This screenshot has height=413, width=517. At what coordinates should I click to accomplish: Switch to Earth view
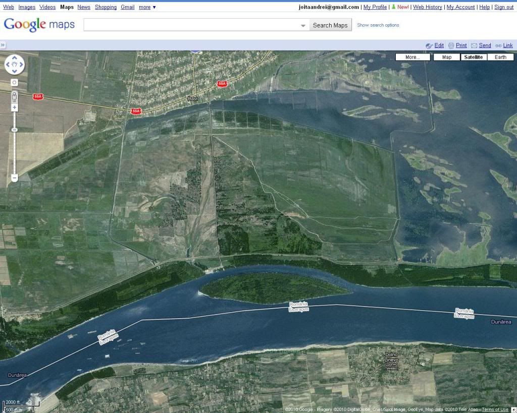[x=500, y=57]
